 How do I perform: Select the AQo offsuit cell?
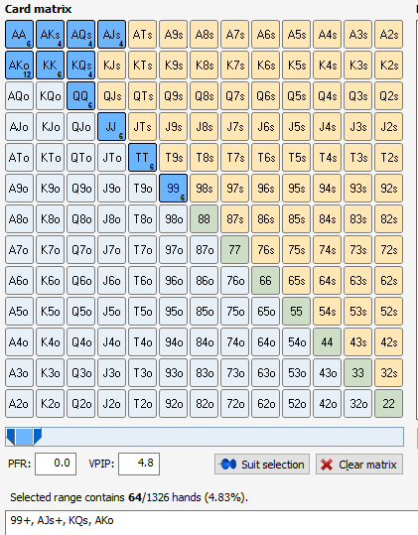pyautogui.click(x=20, y=96)
